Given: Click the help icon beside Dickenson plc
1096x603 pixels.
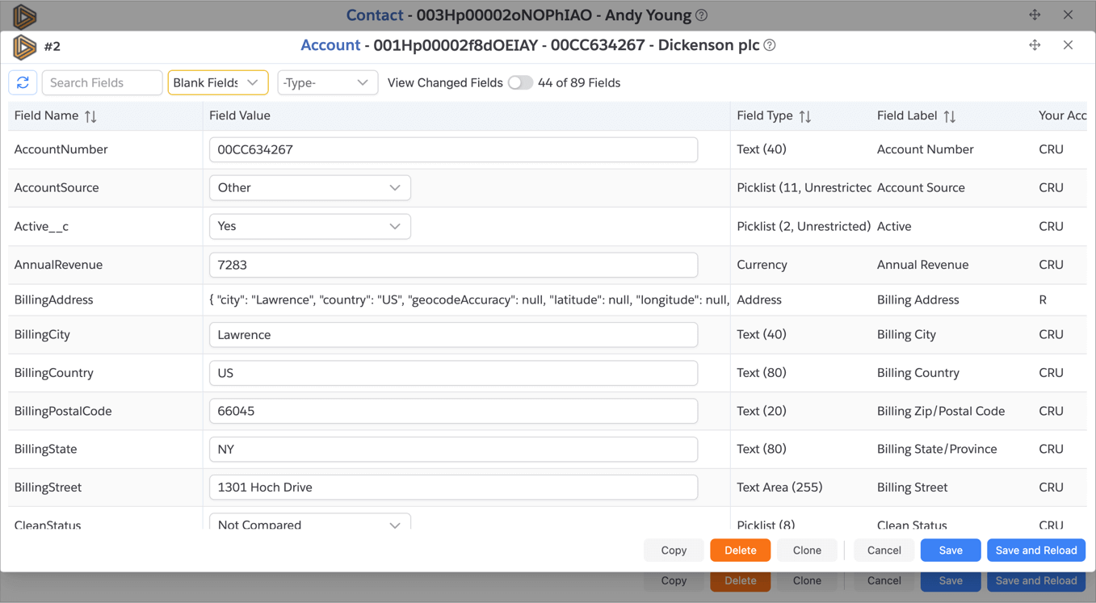Looking at the screenshot, I should pyautogui.click(x=770, y=45).
